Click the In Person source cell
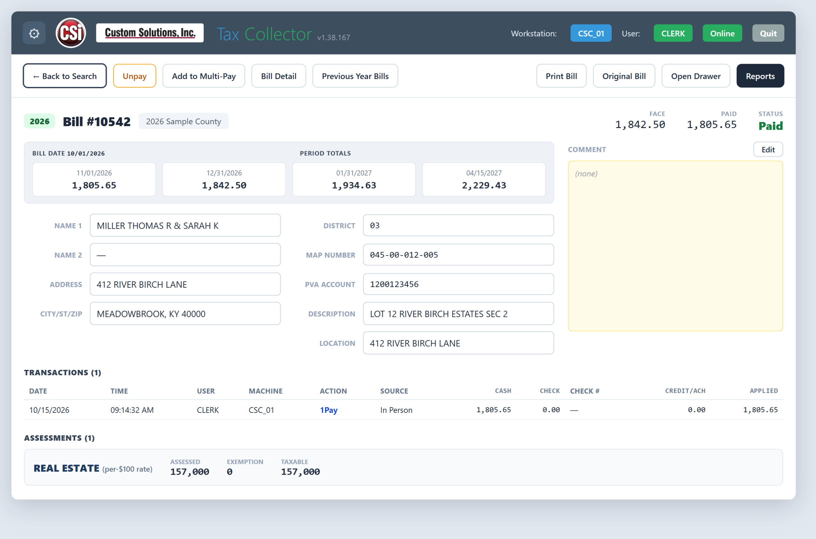 [x=396, y=410]
